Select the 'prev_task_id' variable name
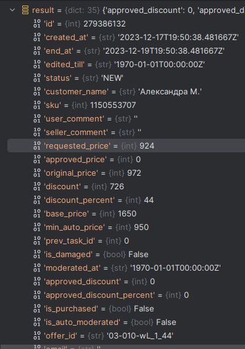The height and width of the screenshot is (349, 245). click(70, 241)
